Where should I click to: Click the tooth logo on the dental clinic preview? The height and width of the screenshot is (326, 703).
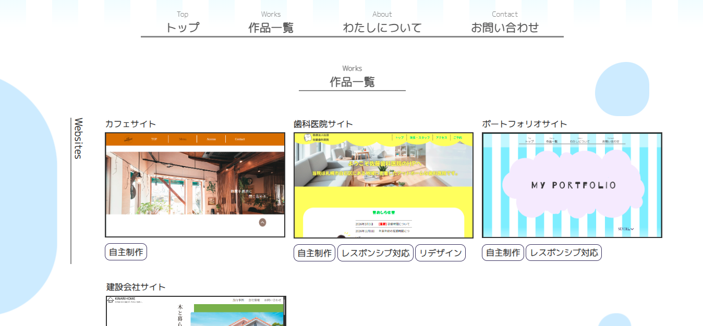(x=307, y=138)
